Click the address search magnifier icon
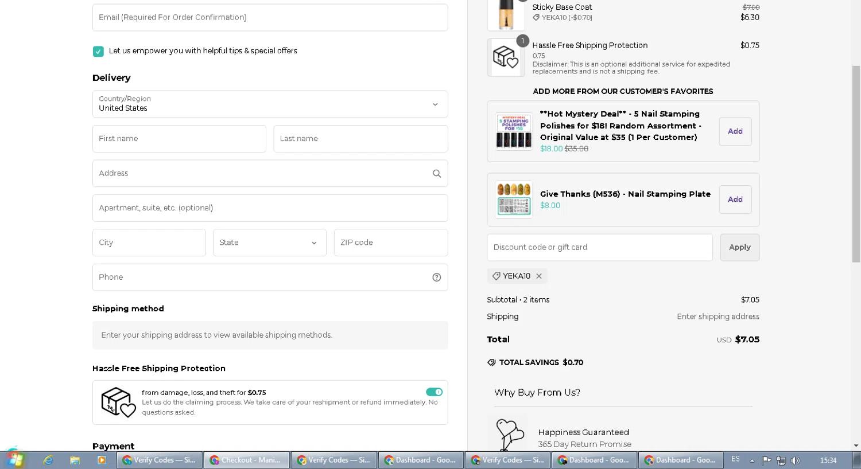Screen dimensions: 861x469 (x=436, y=174)
